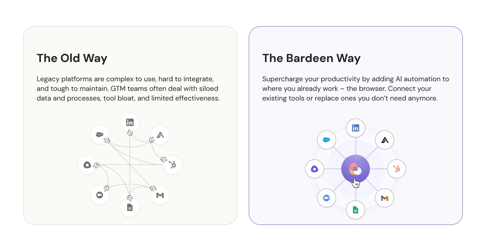This screenshot has height=231, width=486.
Task: Click the "The Old Way" heading
Action: tap(72, 59)
